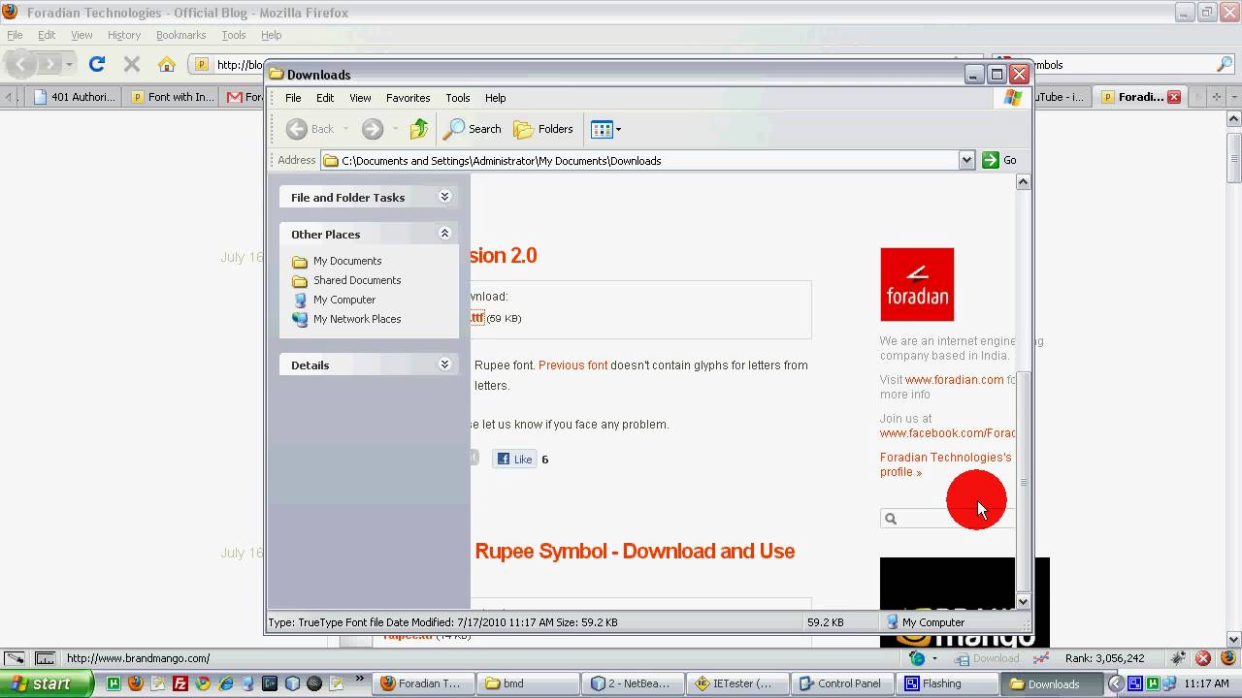Click the Rank: 3,056,242 status bar text

click(1104, 658)
